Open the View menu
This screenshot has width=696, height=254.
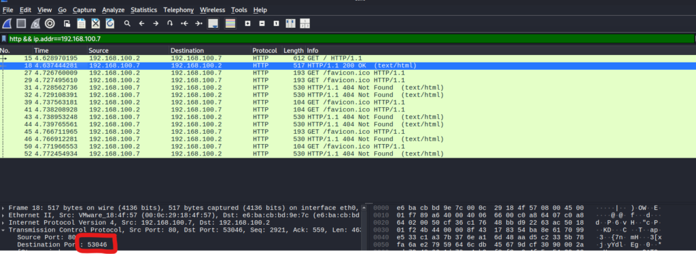[44, 10]
